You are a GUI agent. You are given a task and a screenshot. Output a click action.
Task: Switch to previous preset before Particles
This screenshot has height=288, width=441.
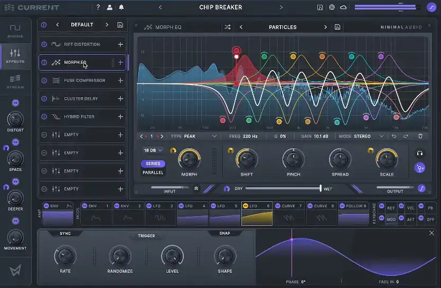click(x=241, y=27)
